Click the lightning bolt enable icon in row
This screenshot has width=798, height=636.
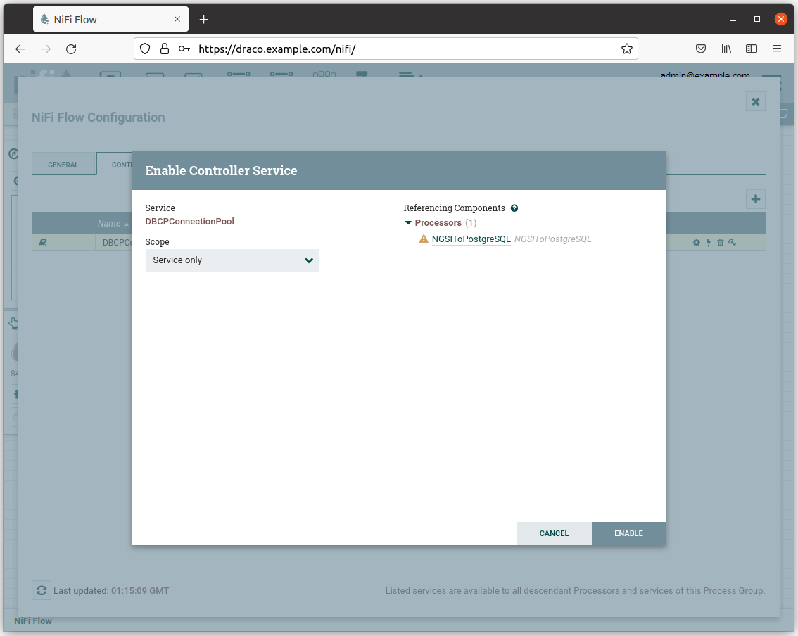[x=709, y=243]
